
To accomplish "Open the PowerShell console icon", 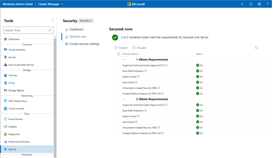I will [243, 4].
